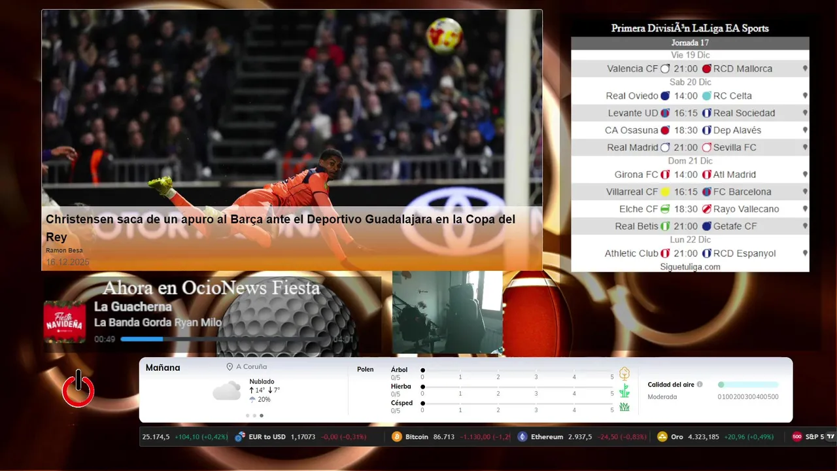This screenshot has width=837, height=471.
Task: Click the Real Betis crest
Action: [665, 226]
